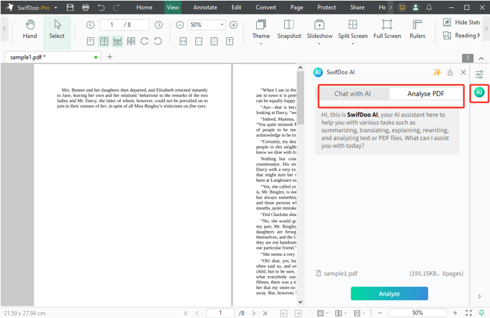Toggle the cover page view mode icon
The width and height of the screenshot is (490, 318).
tap(131, 41)
